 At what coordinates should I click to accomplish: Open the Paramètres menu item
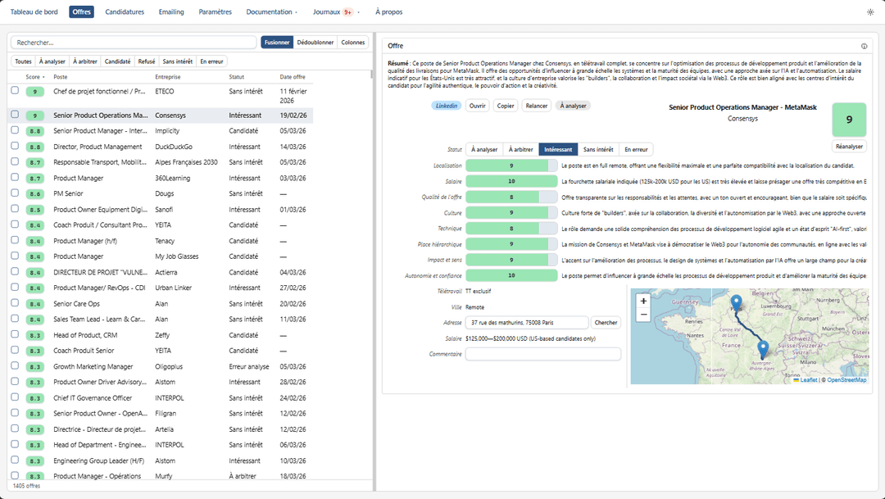215,12
